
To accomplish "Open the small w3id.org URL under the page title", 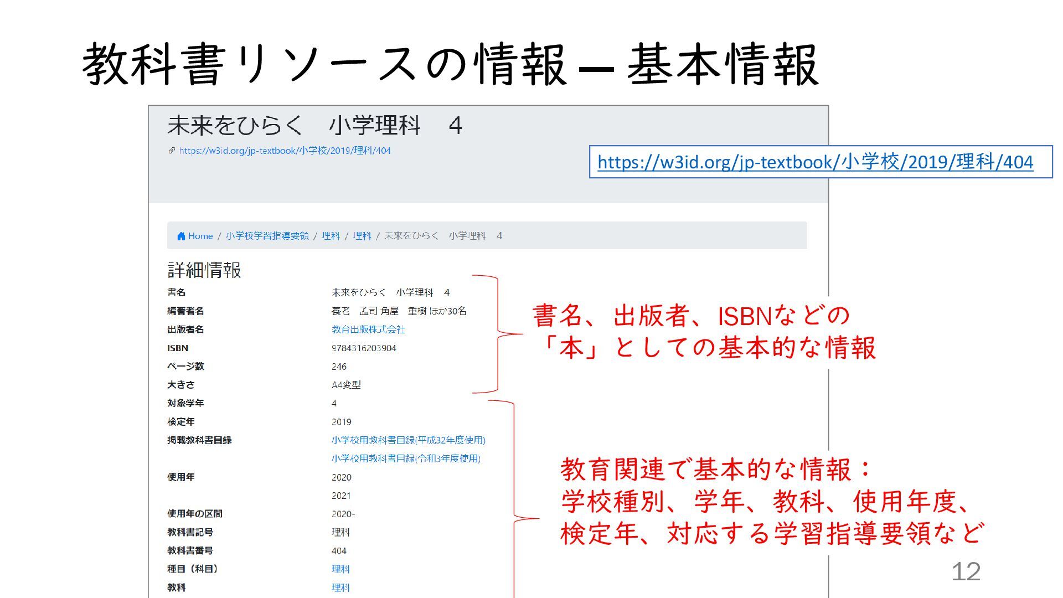I will click(285, 151).
